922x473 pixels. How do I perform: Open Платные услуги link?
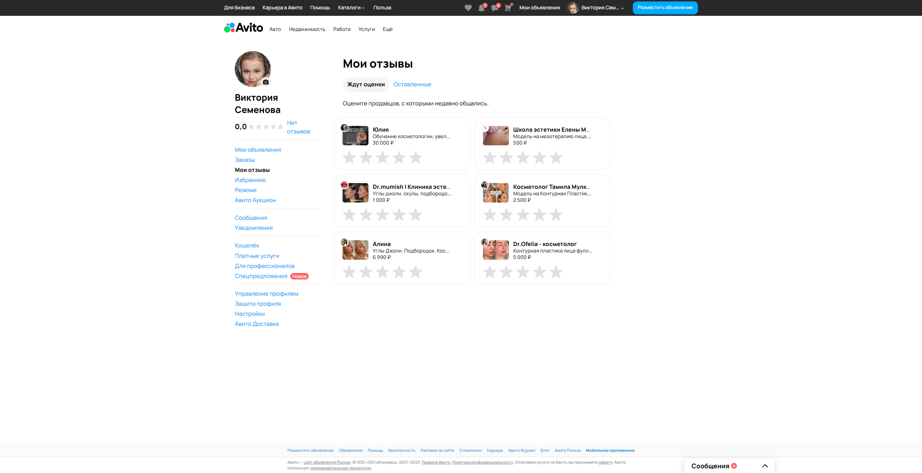click(x=257, y=256)
